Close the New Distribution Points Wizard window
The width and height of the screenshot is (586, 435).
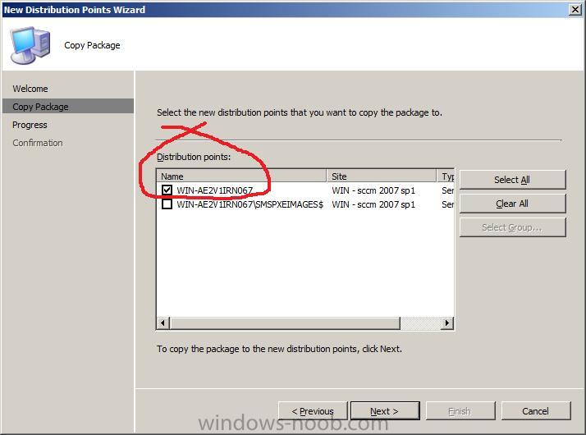[x=575, y=9]
